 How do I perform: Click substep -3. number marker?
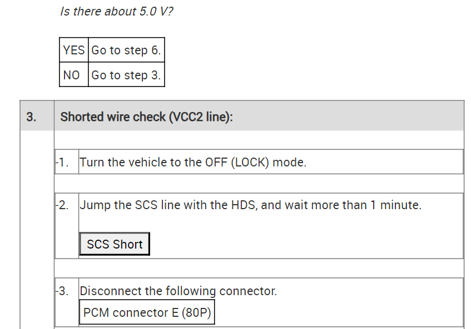point(63,291)
